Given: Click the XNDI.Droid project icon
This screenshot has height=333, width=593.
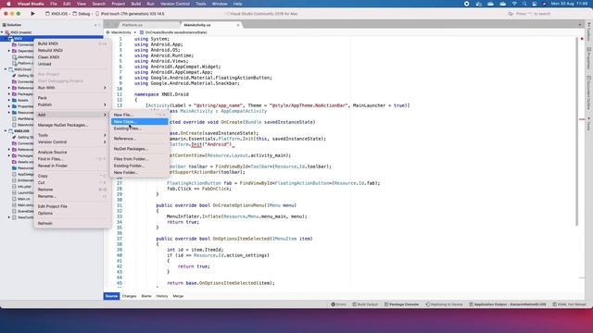Looking at the screenshot, I should tap(11, 69).
